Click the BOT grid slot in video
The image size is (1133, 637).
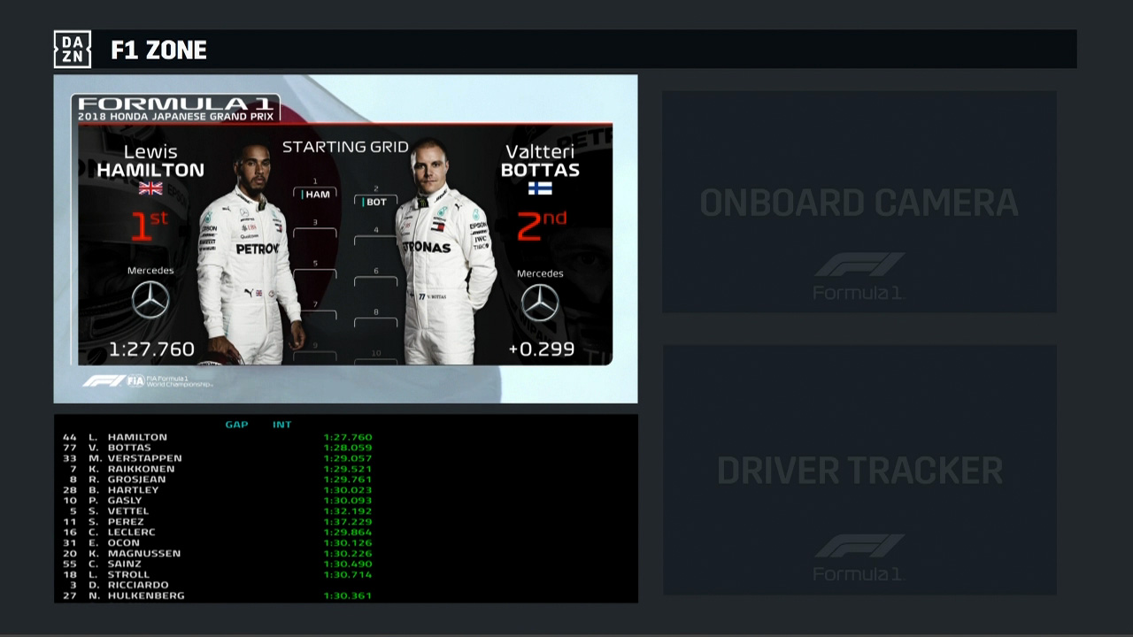pos(375,202)
